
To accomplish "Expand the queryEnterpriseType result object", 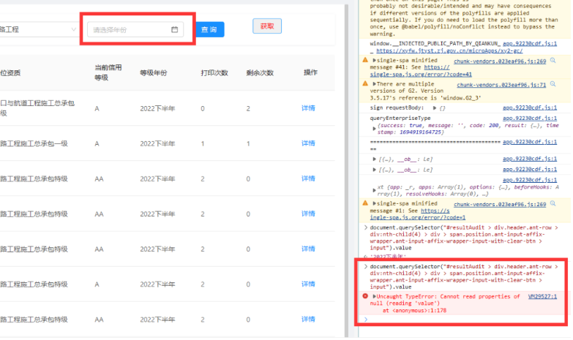I will 374,129.
